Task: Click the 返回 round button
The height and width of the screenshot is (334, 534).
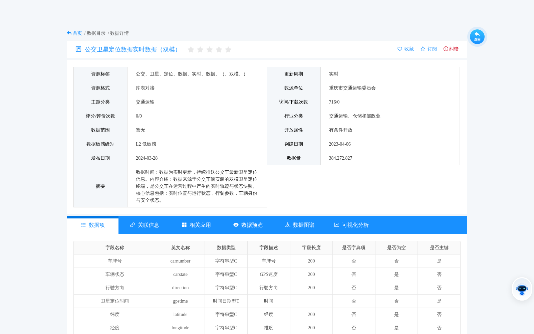Action: click(477, 37)
